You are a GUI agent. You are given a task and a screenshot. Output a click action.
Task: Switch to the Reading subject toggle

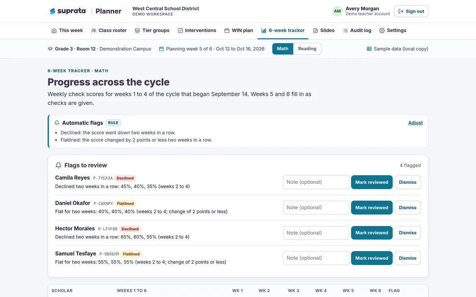[x=307, y=49]
